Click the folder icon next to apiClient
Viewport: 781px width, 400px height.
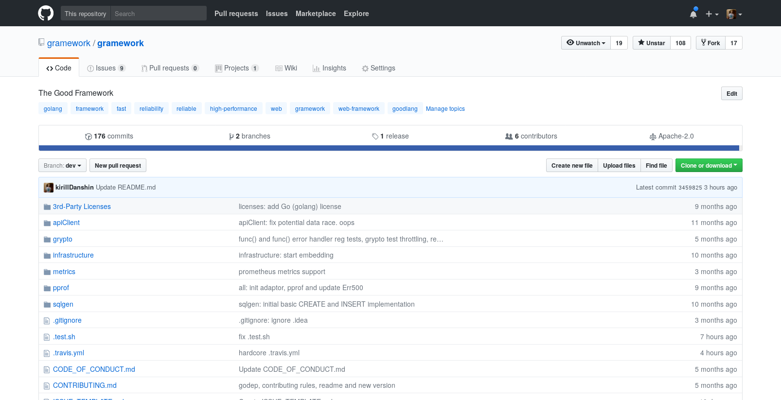click(x=47, y=223)
